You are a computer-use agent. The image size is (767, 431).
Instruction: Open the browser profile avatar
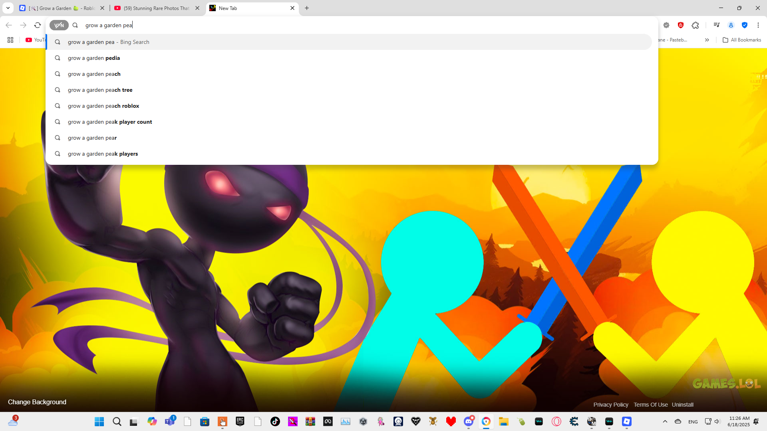[731, 25]
